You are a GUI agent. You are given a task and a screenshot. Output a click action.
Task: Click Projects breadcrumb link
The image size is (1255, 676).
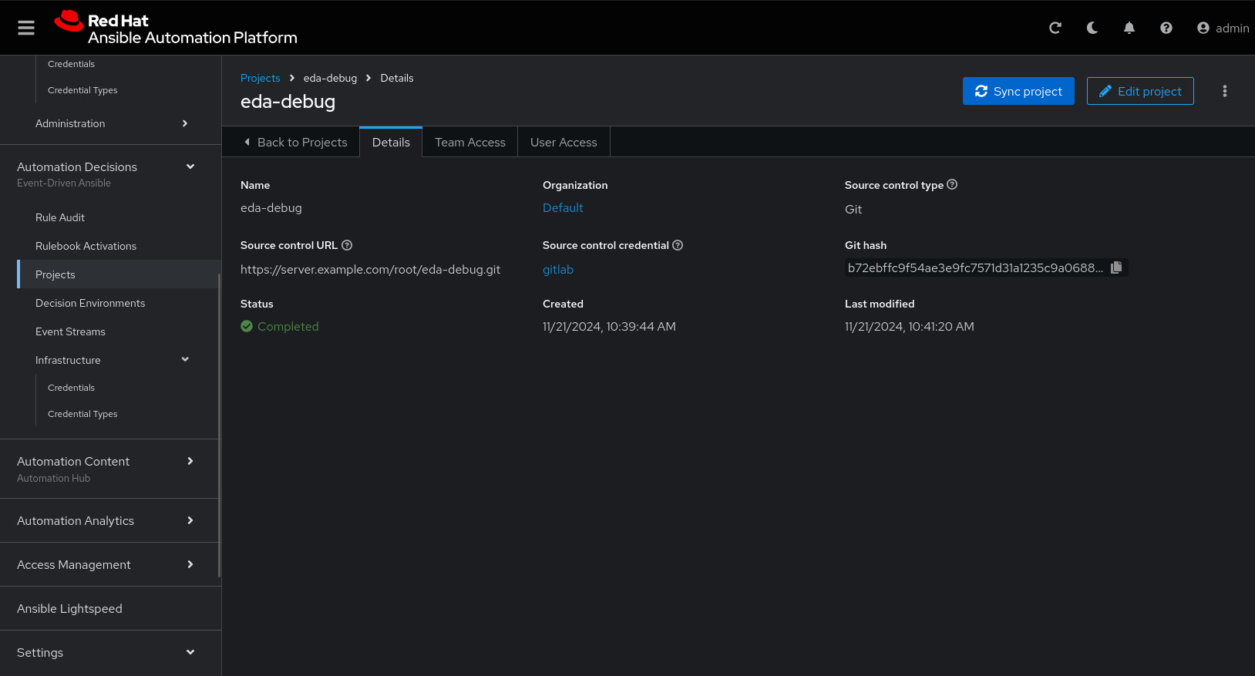click(261, 78)
